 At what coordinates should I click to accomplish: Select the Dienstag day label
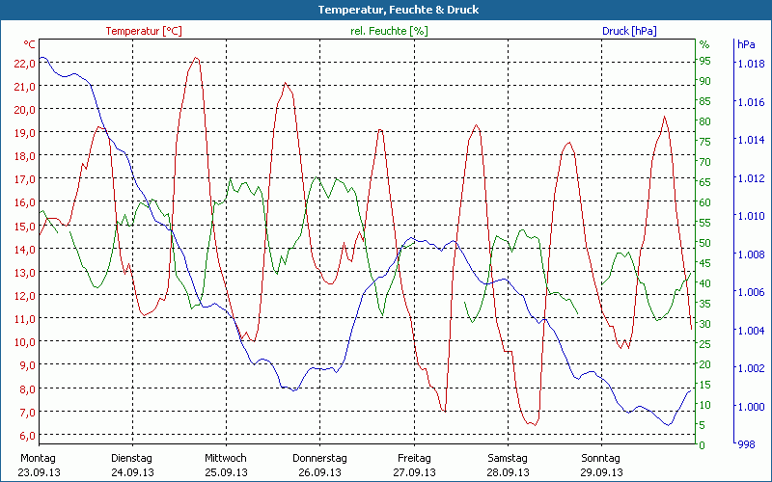click(132, 458)
